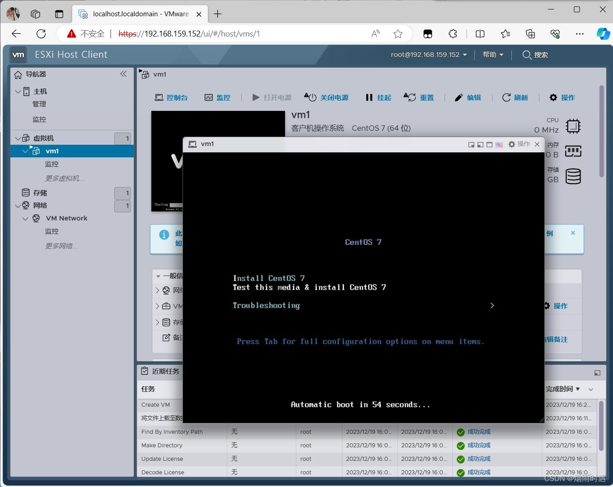613x487 pixels.
Task: Click the 监控 monitor toolbar button
Action: click(x=217, y=97)
